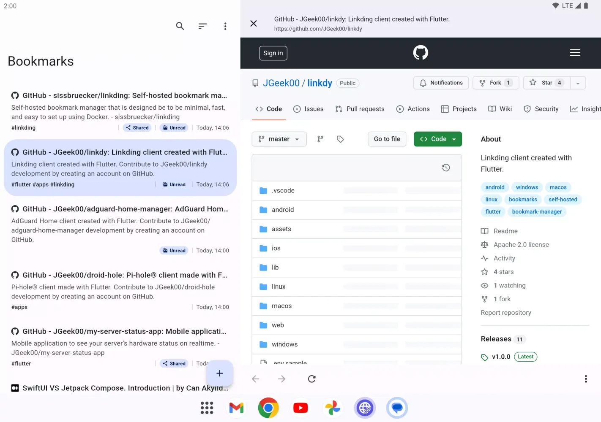Go back using browser back arrow

[x=256, y=379]
